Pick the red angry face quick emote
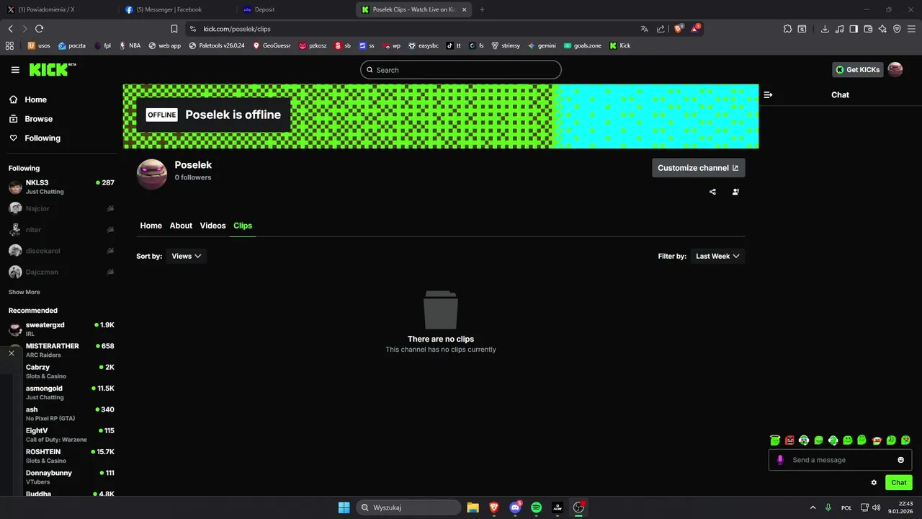922x519 pixels. point(789,440)
